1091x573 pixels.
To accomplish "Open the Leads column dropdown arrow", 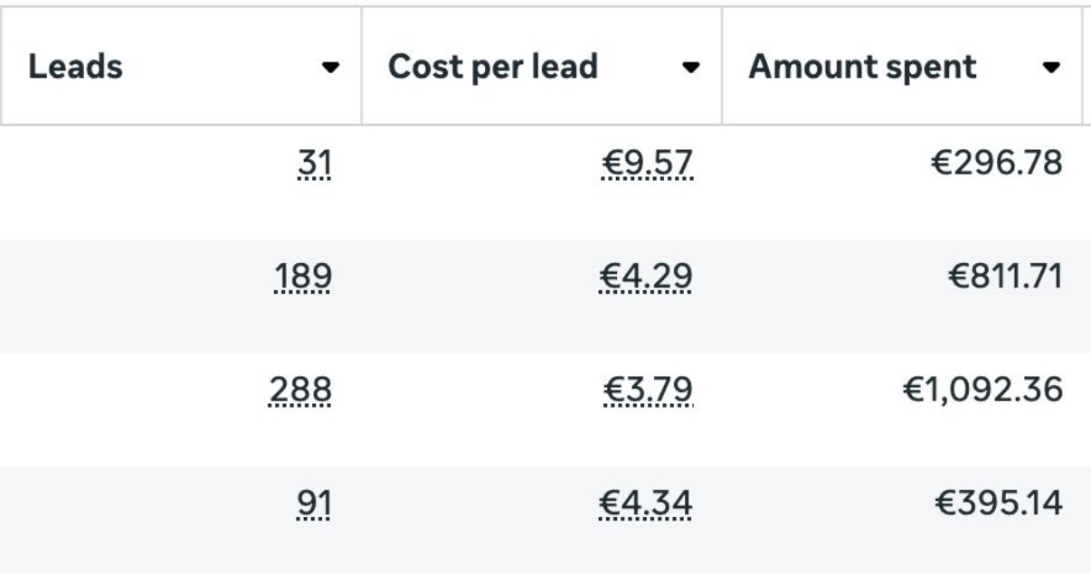I will [x=331, y=68].
